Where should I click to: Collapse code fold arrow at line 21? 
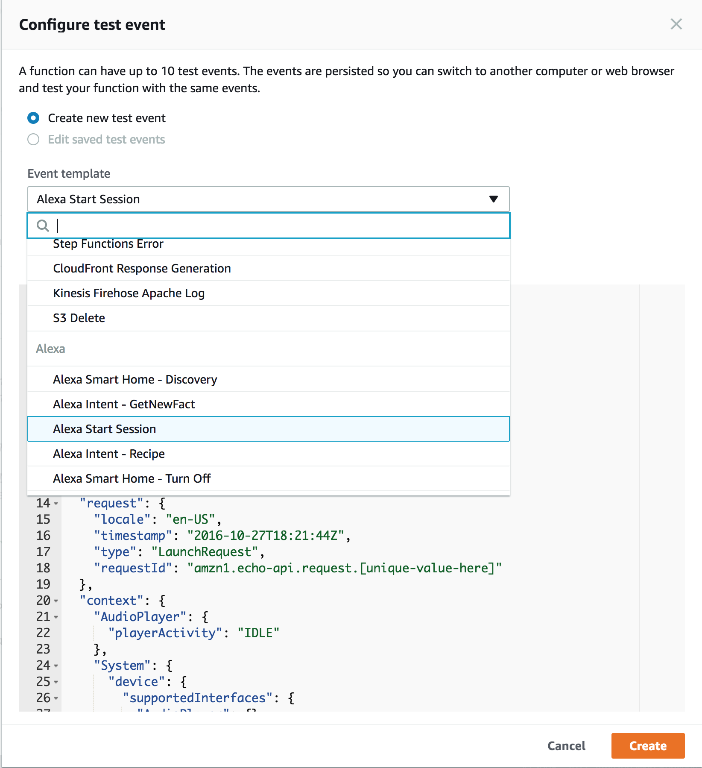coord(56,617)
